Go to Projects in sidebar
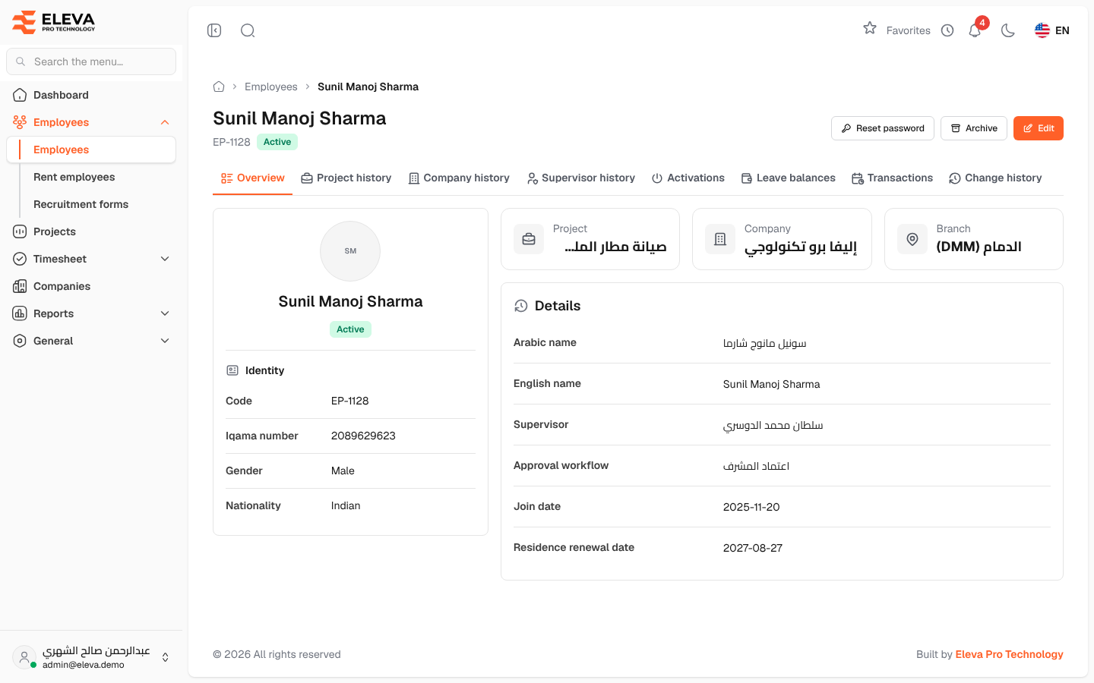The height and width of the screenshot is (683, 1094). (91, 231)
